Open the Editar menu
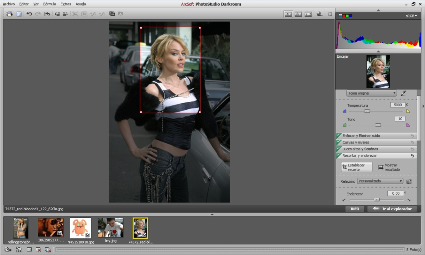 click(24, 4)
